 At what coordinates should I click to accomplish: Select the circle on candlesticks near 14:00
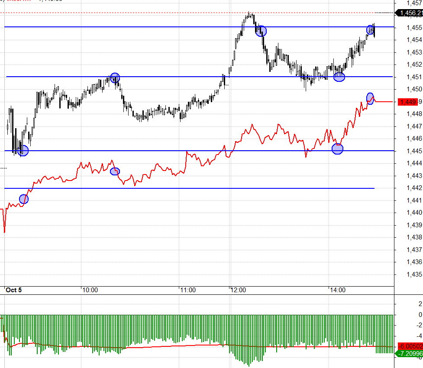[339, 77]
